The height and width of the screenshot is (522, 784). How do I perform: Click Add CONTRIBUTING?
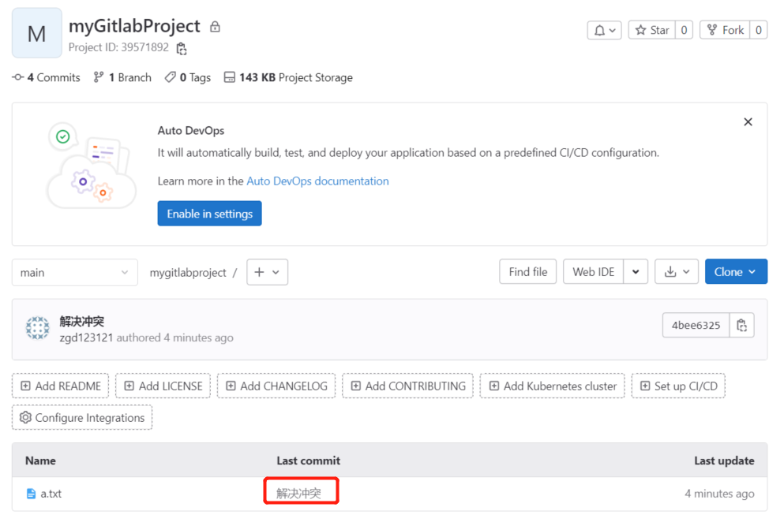pos(408,386)
